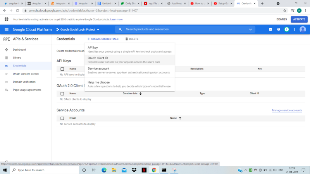Open the Learn more link
Screen dimensions: 310x174
tap(116, 20)
